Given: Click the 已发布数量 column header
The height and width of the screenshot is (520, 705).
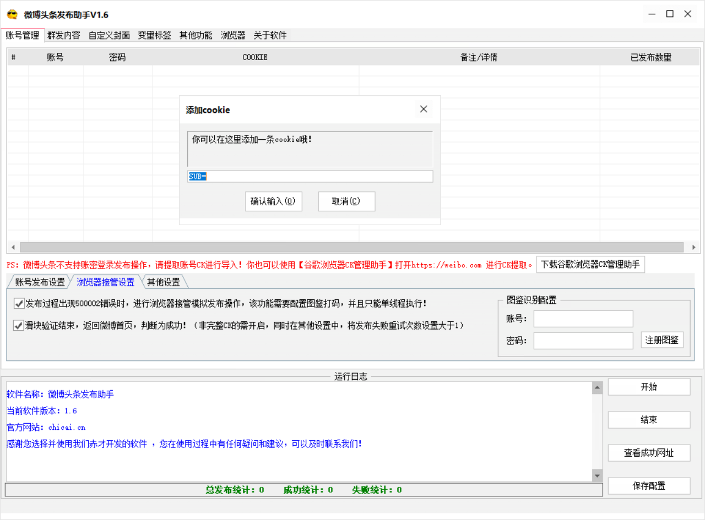Looking at the screenshot, I should (x=650, y=57).
